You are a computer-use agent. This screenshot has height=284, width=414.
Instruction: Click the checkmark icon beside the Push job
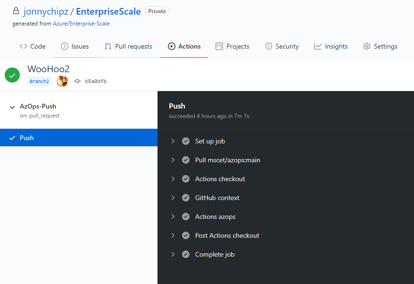12,137
